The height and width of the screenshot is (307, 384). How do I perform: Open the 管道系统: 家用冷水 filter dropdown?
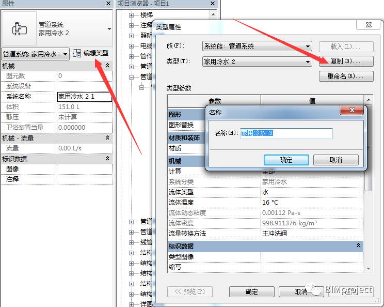35,54
